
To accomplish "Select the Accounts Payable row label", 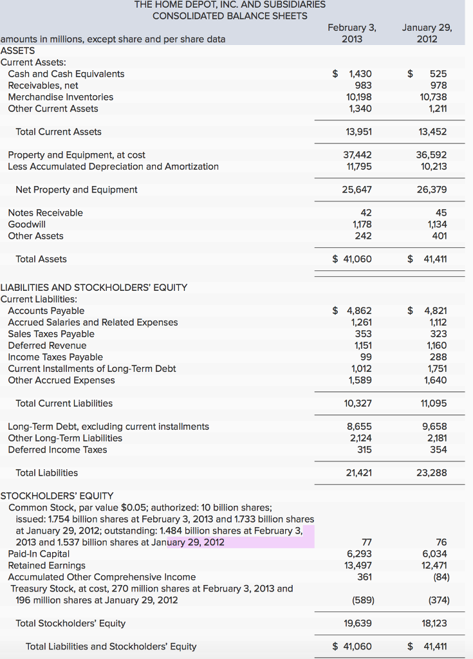I will point(46,311).
